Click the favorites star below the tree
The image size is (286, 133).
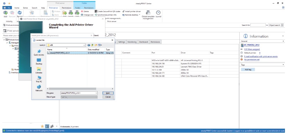point(42,126)
